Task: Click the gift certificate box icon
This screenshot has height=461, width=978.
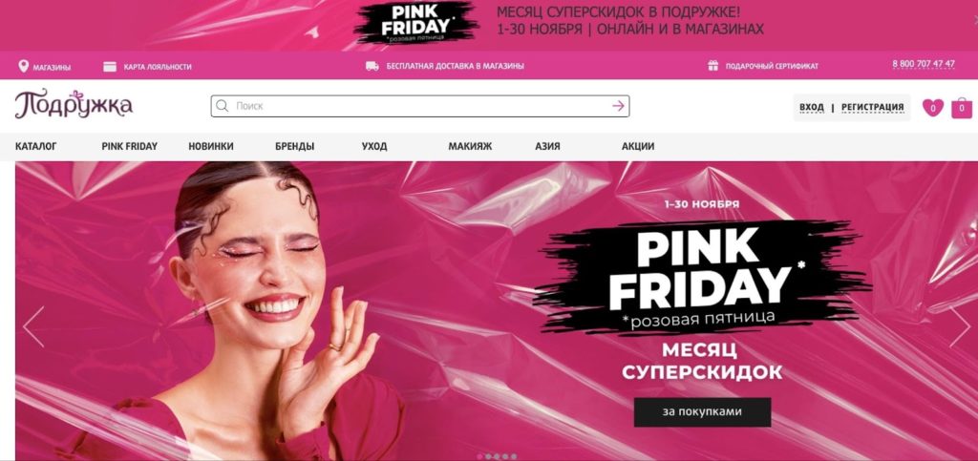Action: 712,66
